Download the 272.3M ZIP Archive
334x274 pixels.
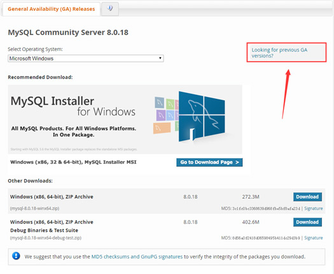tap(307, 197)
